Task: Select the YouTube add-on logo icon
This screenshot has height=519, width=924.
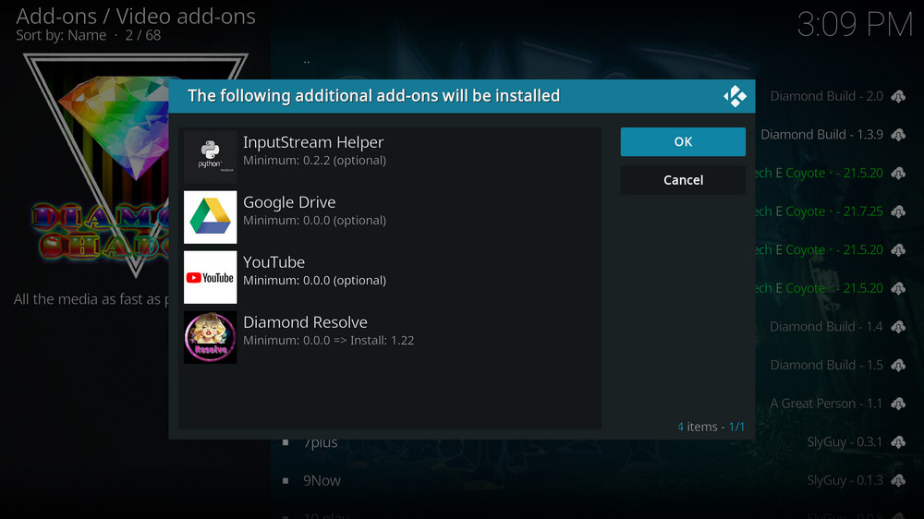Action: [211, 277]
